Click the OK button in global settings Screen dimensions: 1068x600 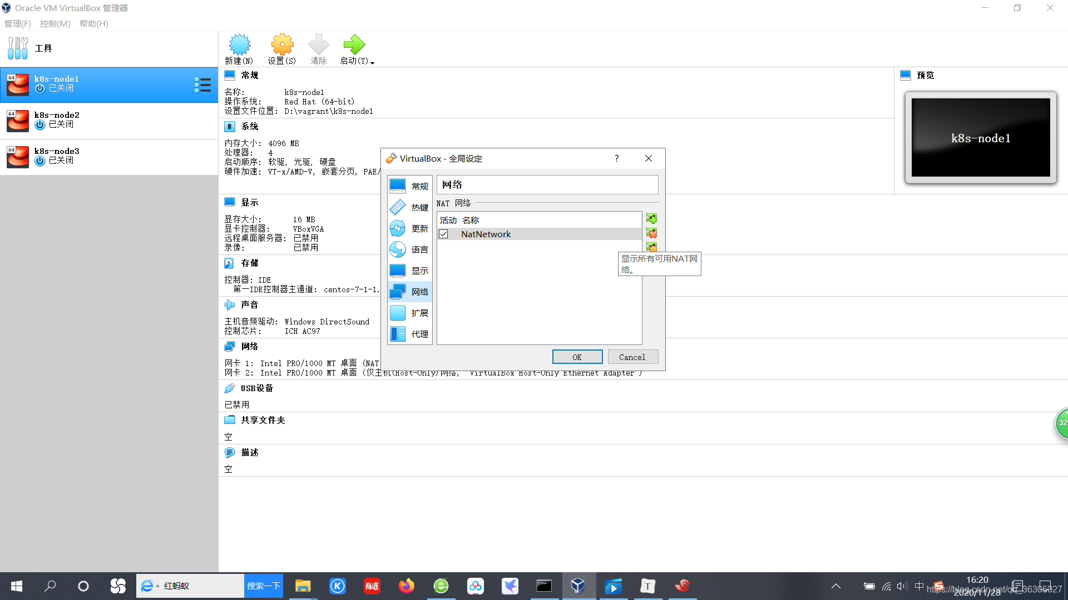[577, 357]
